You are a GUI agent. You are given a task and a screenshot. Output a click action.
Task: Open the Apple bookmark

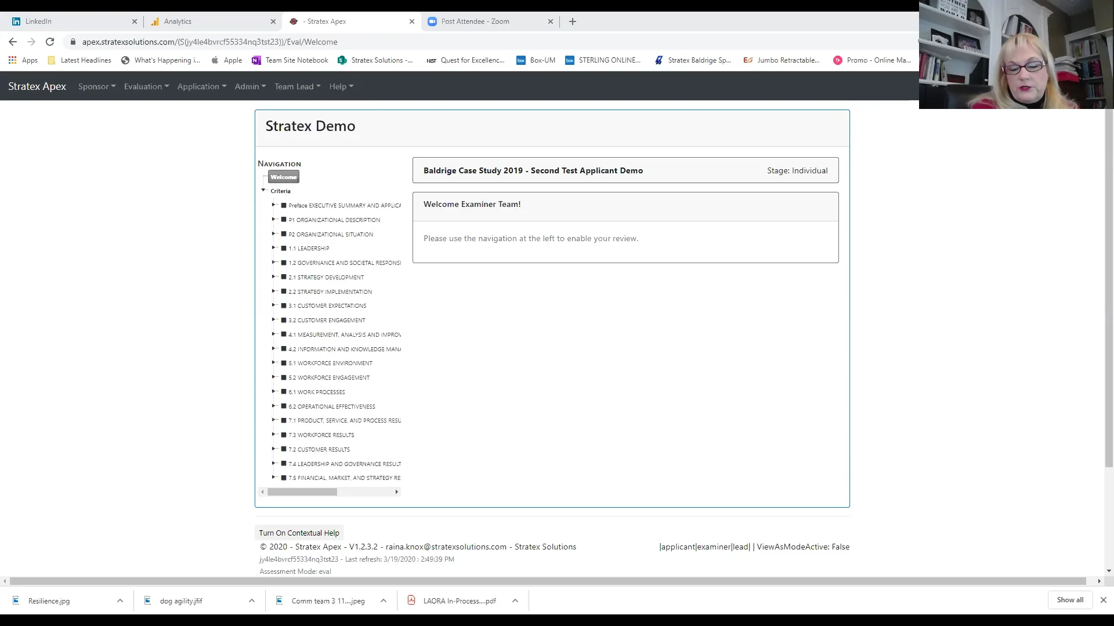pos(227,60)
